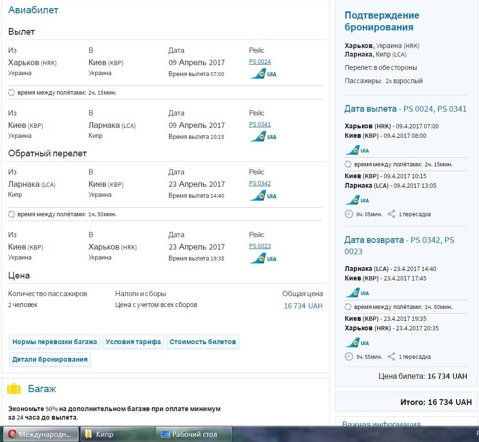Viewport: 479px width, 442px height.
Task: Switch to Opera window in taskbar
Action: pyautogui.click(x=41, y=434)
